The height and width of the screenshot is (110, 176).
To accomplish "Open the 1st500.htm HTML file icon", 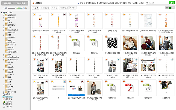I will (147, 88).
